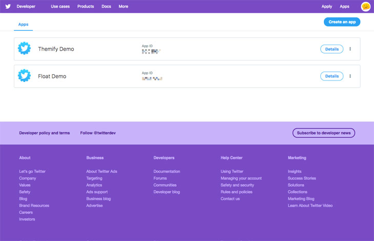
Task: Open the Insights footer link
Action: [x=295, y=171]
